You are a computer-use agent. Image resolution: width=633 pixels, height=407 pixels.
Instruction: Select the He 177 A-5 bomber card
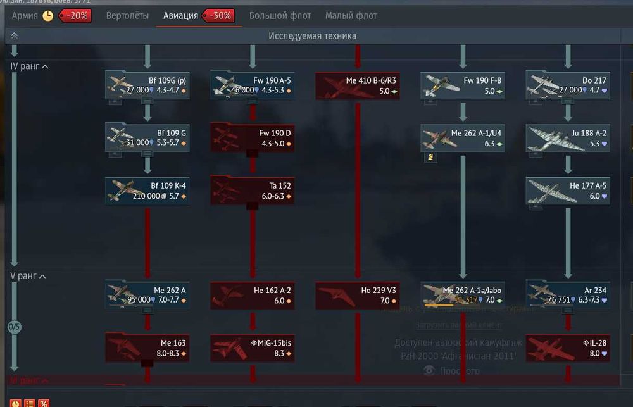coord(568,190)
